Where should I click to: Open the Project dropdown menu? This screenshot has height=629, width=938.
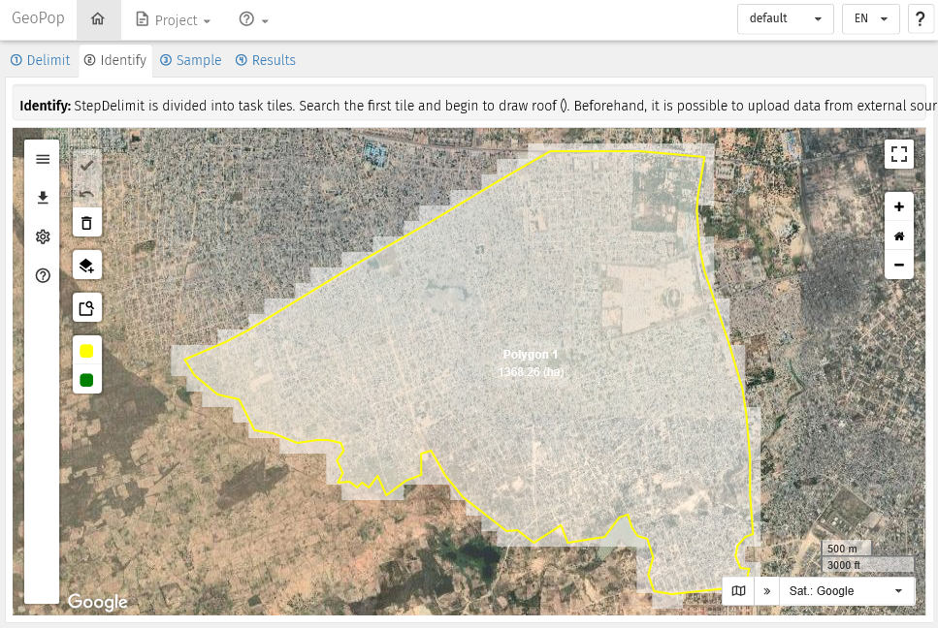point(174,20)
